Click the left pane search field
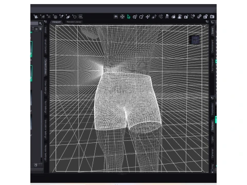Viewport: 247px width, 185px height. (x=34, y=23)
